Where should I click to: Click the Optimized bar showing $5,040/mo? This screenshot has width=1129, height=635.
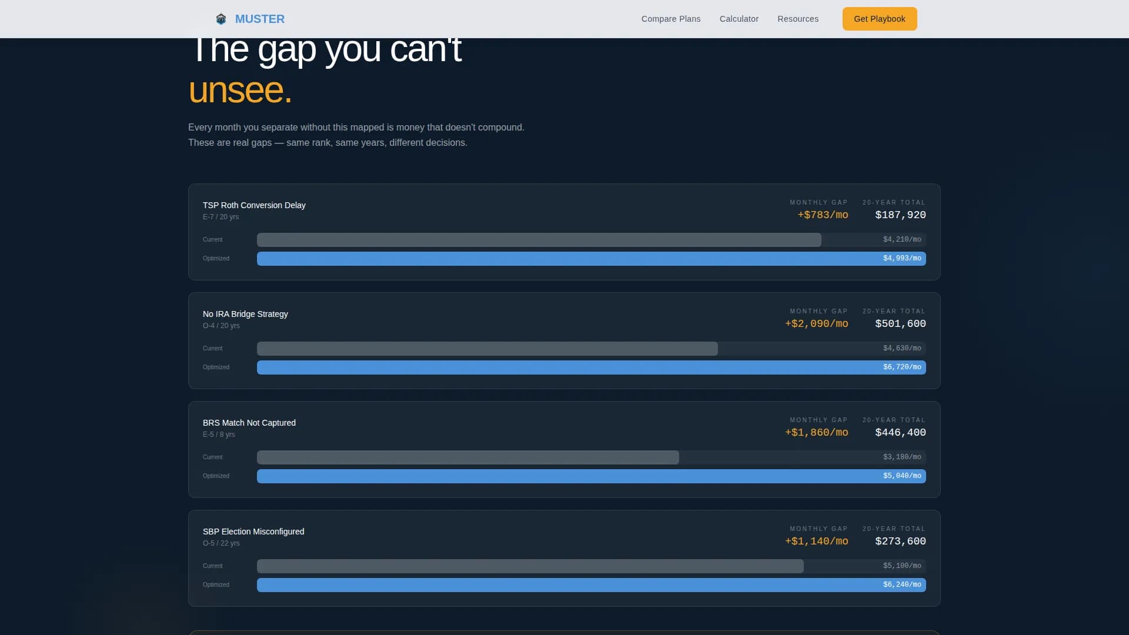[592, 476]
